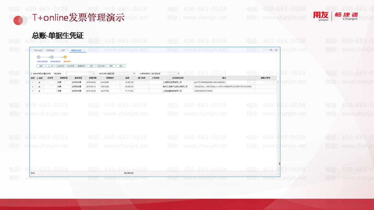Click the 上一步 button

point(51,66)
